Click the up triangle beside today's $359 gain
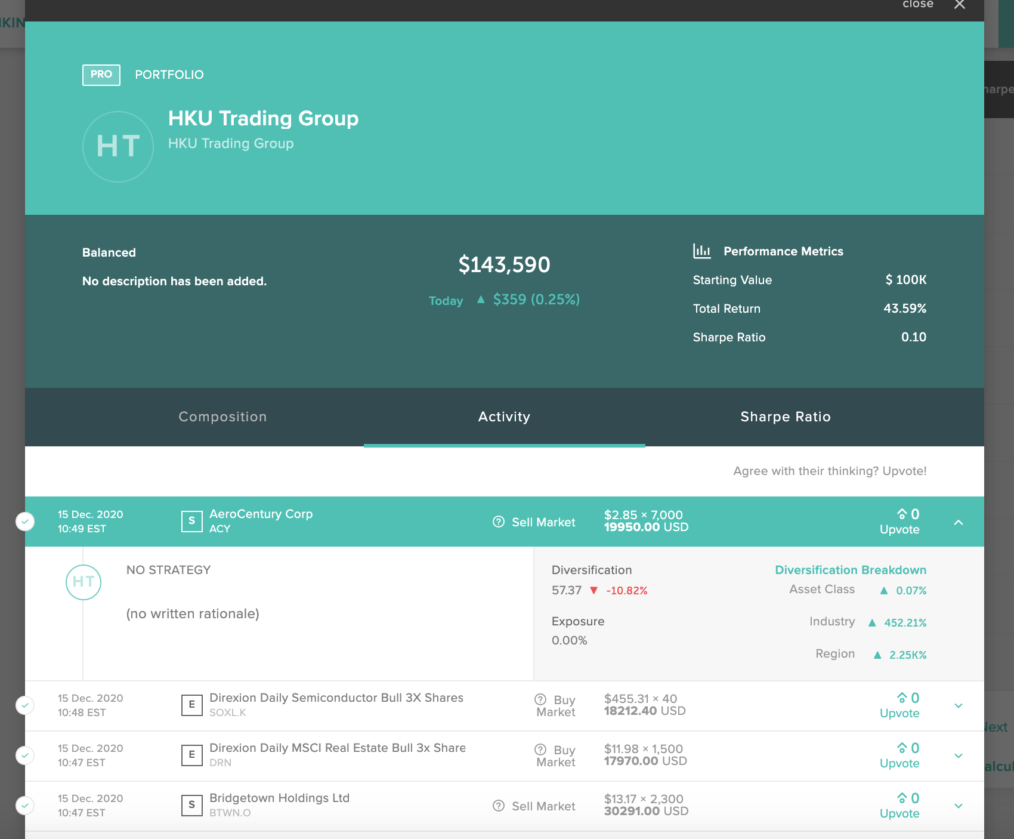Viewport: 1014px width, 839px height. tap(481, 300)
